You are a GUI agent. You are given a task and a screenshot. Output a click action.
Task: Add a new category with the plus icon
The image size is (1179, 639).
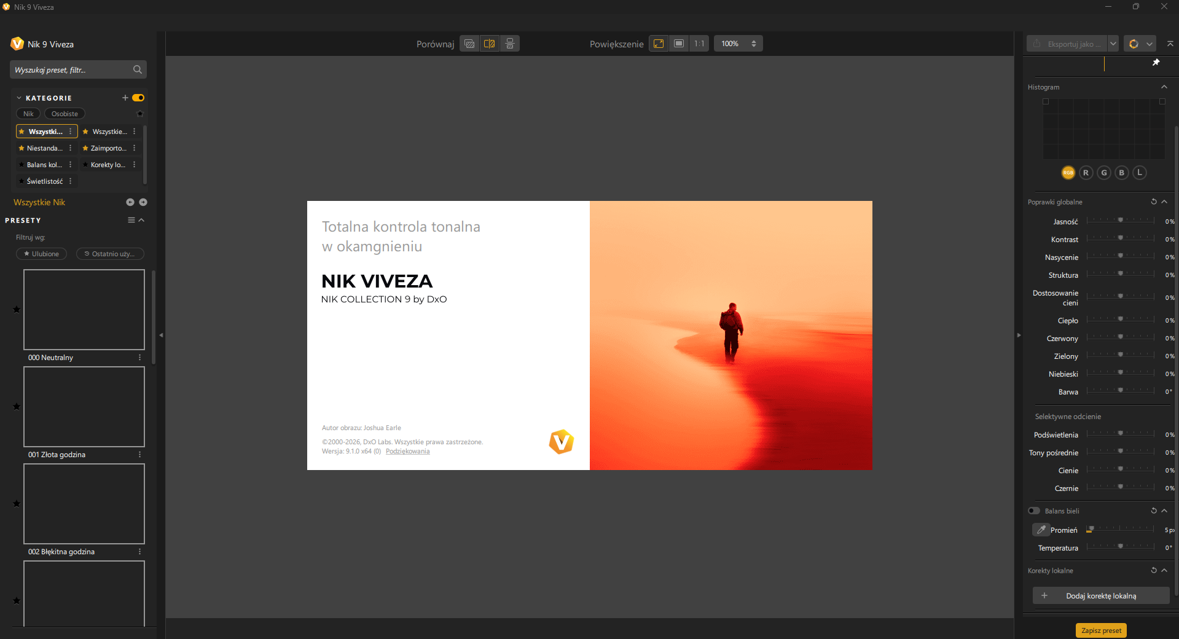[x=125, y=98]
